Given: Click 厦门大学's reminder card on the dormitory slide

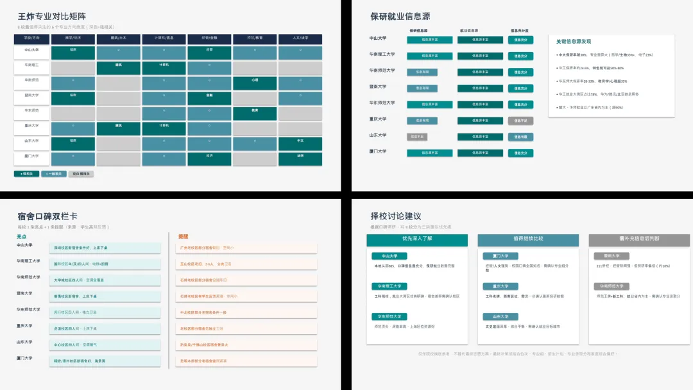Looking at the screenshot, I should (x=246, y=361).
